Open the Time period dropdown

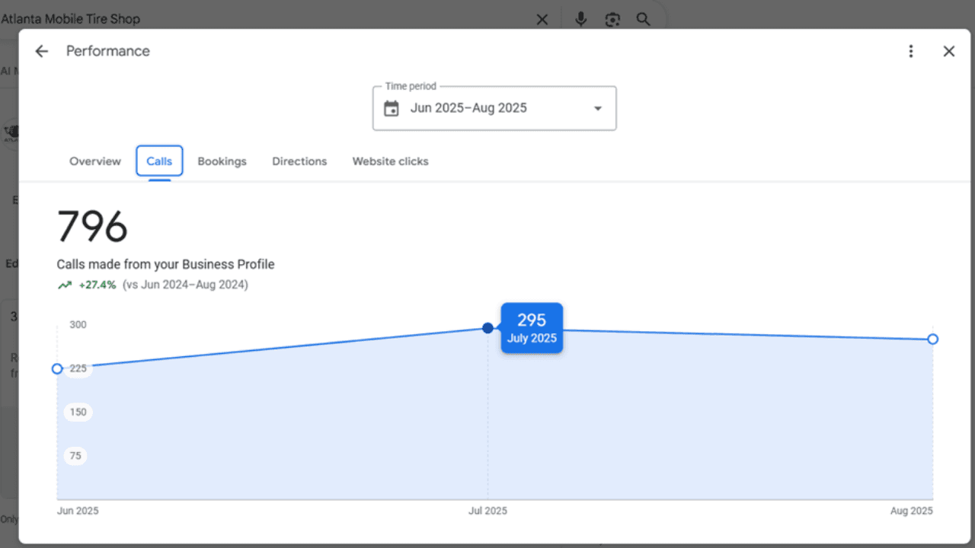tap(597, 108)
